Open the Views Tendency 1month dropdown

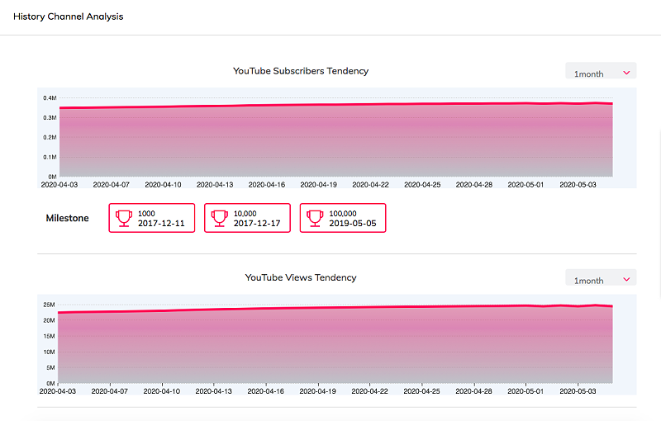pos(601,280)
